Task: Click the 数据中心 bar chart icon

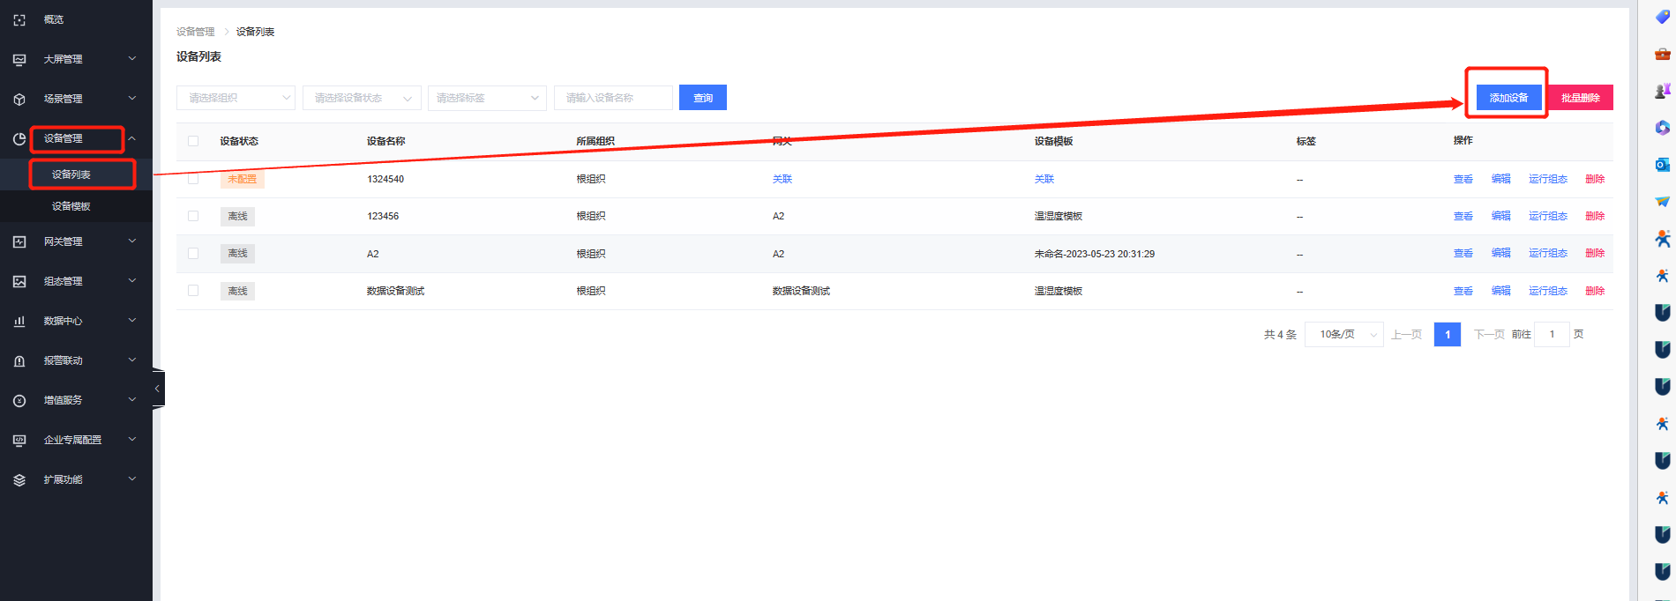Action: click(x=19, y=322)
